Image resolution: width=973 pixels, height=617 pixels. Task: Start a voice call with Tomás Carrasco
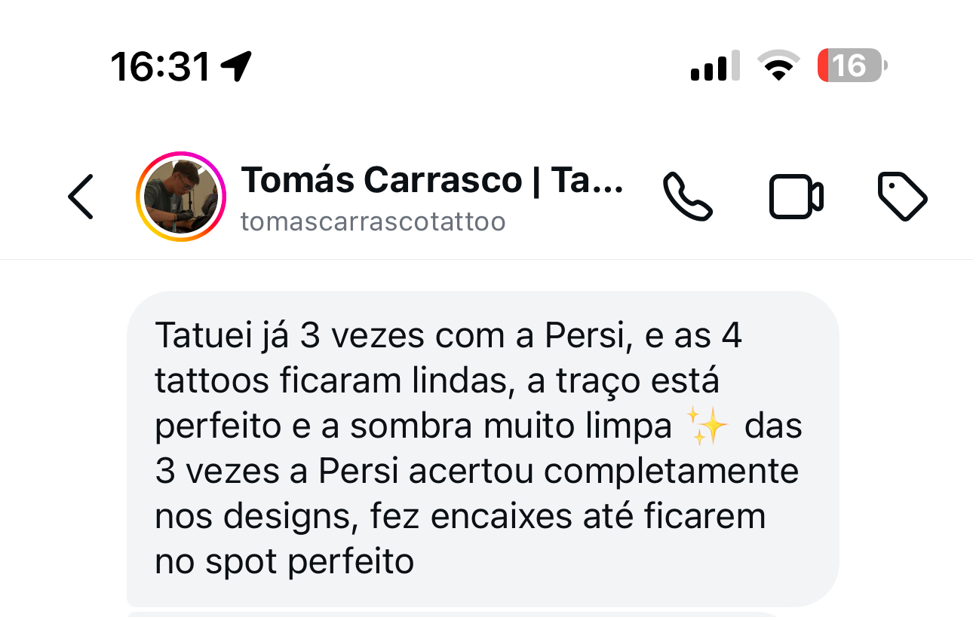pos(687,197)
